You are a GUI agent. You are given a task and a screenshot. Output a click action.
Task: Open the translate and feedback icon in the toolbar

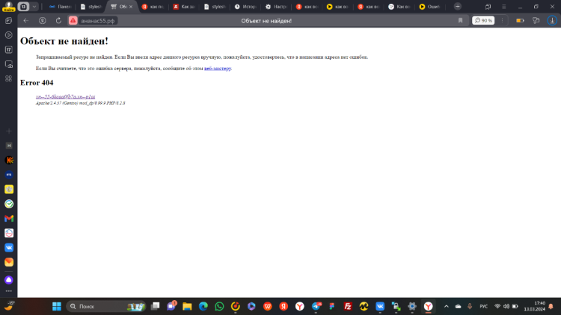536,21
